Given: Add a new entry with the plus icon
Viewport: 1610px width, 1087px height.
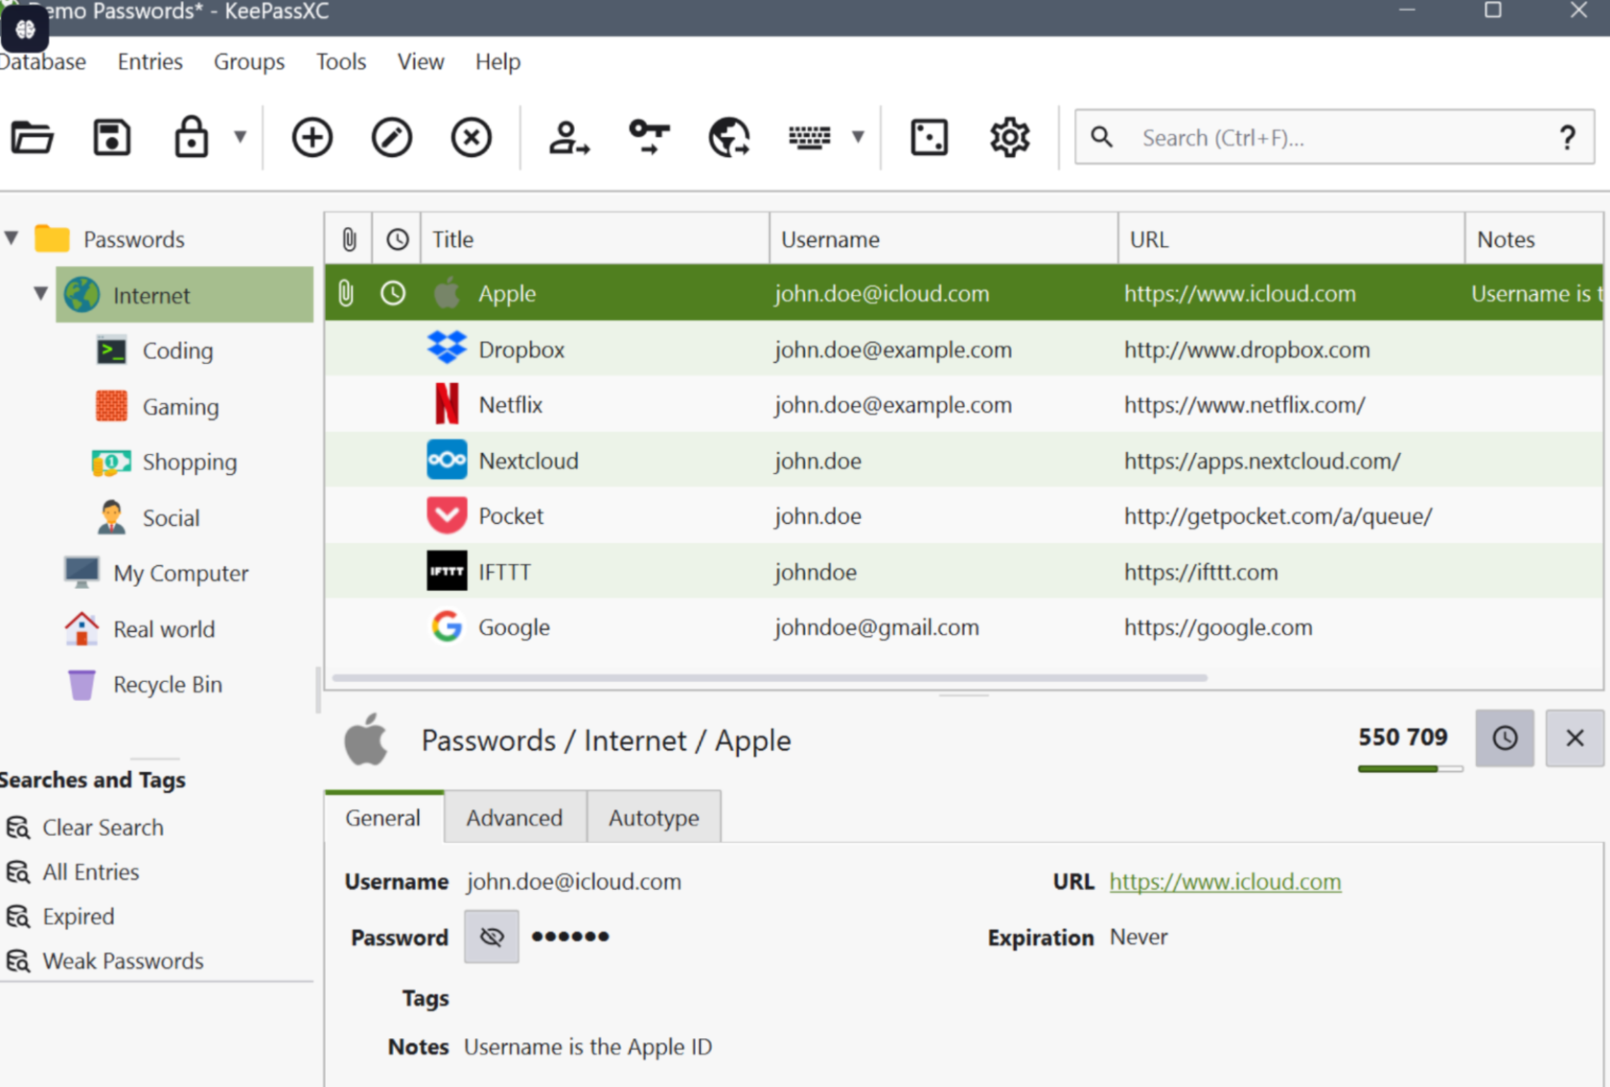Looking at the screenshot, I should tap(312, 138).
